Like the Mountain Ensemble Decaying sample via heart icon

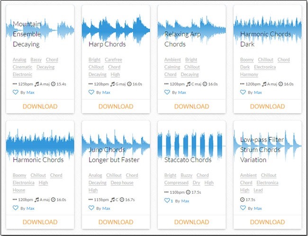(15, 92)
